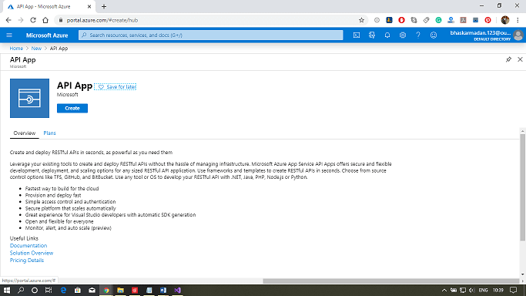Switch to the Plans tab
The width and height of the screenshot is (526, 296).
coord(49,133)
